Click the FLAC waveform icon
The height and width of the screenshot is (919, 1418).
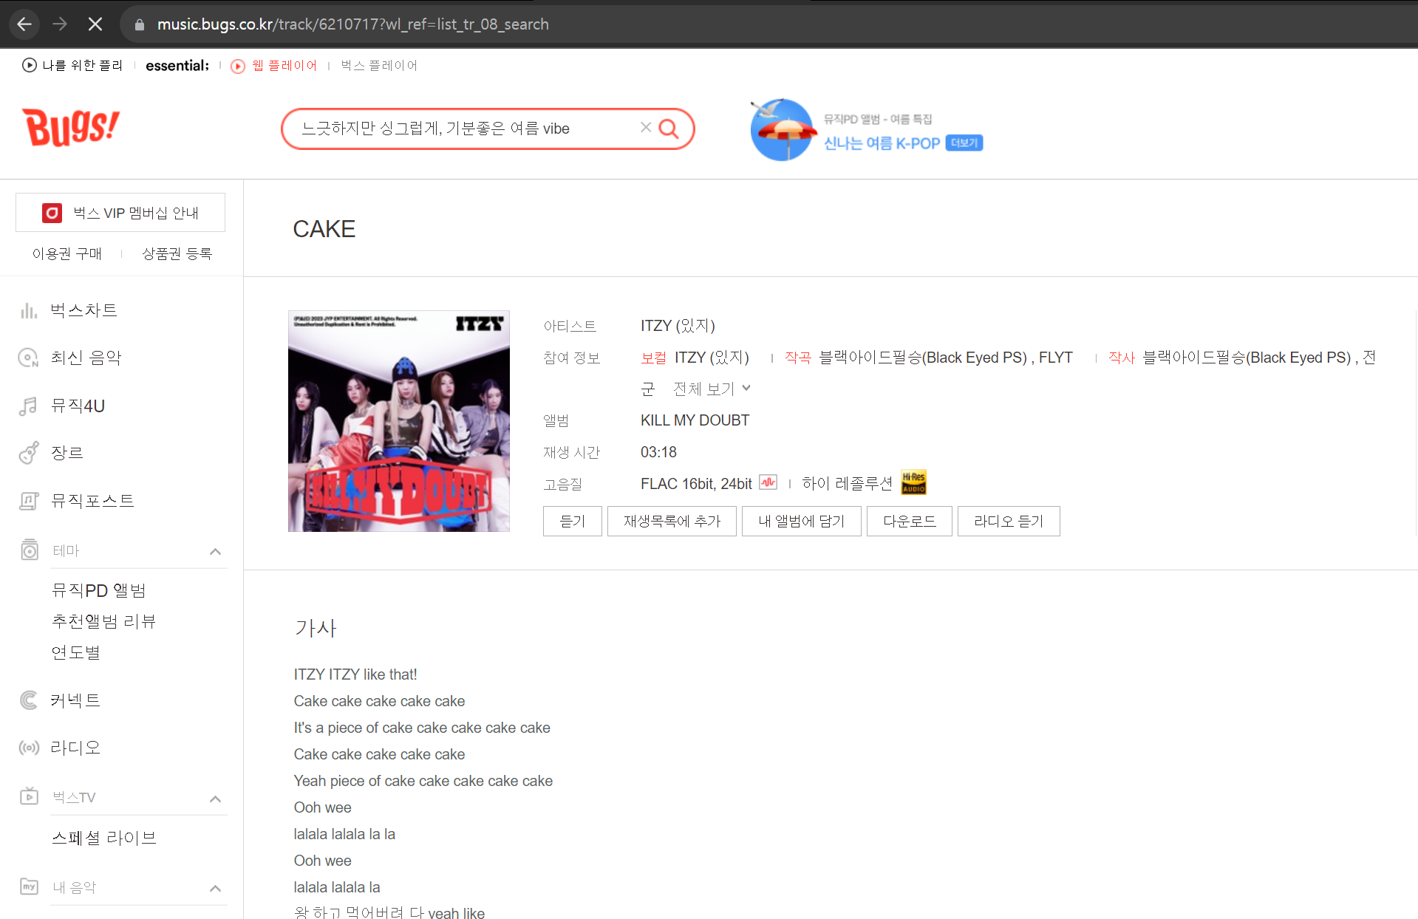768,482
